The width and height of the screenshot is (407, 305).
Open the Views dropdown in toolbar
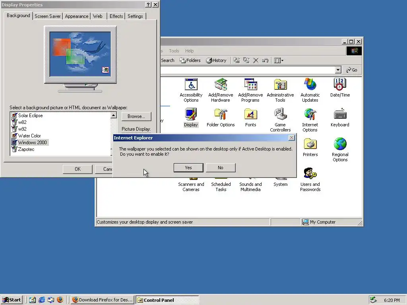click(279, 60)
